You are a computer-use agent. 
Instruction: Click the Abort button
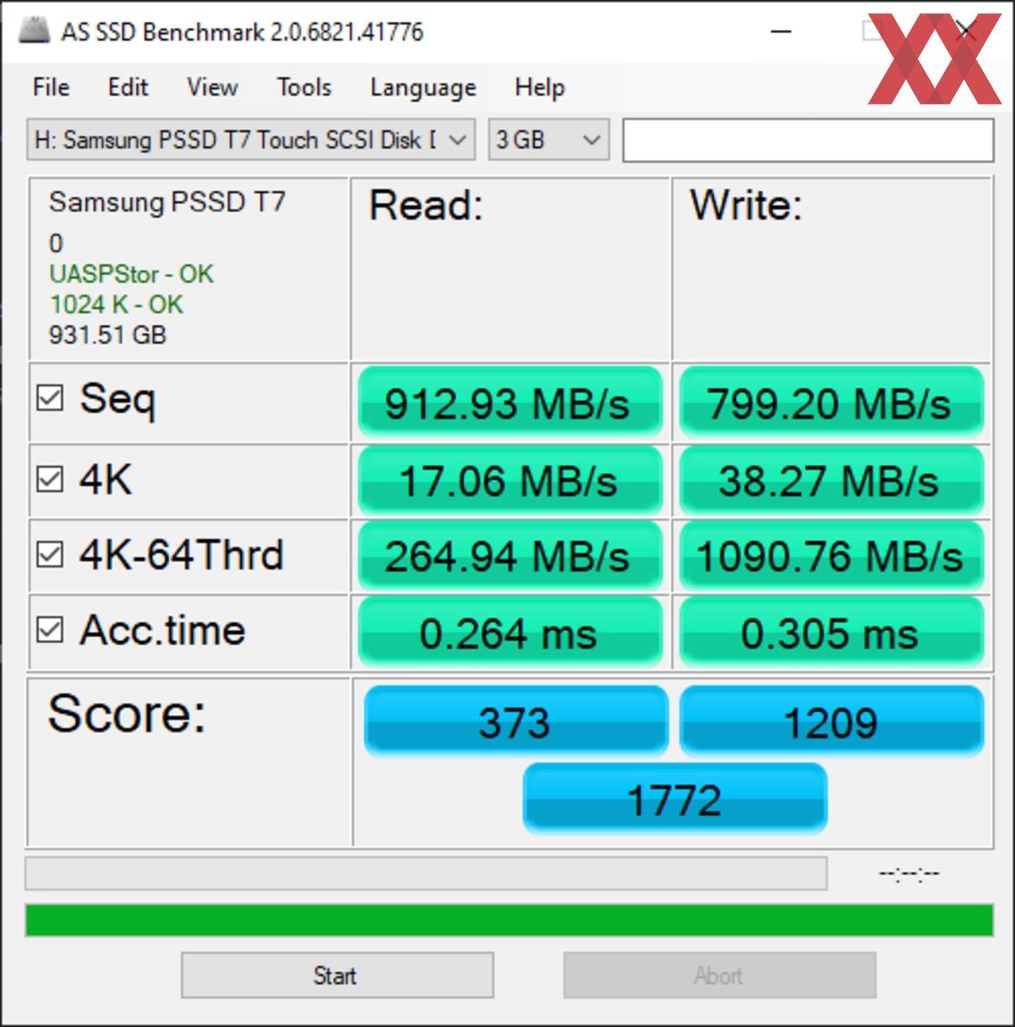[719, 975]
